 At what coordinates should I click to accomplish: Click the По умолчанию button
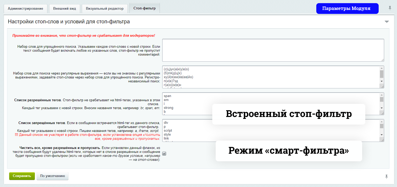coord(52,176)
